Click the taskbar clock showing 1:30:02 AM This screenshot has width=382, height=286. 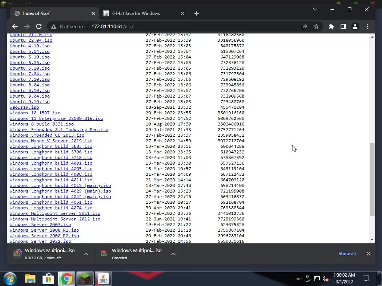pyautogui.click(x=344, y=279)
